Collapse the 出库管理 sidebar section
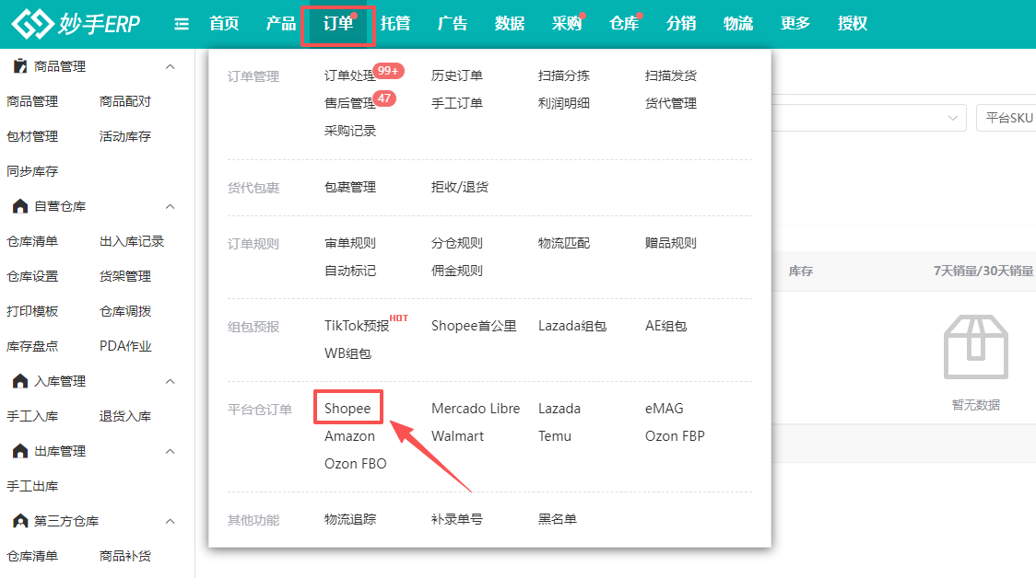This screenshot has height=578, width=1036. pyautogui.click(x=170, y=451)
